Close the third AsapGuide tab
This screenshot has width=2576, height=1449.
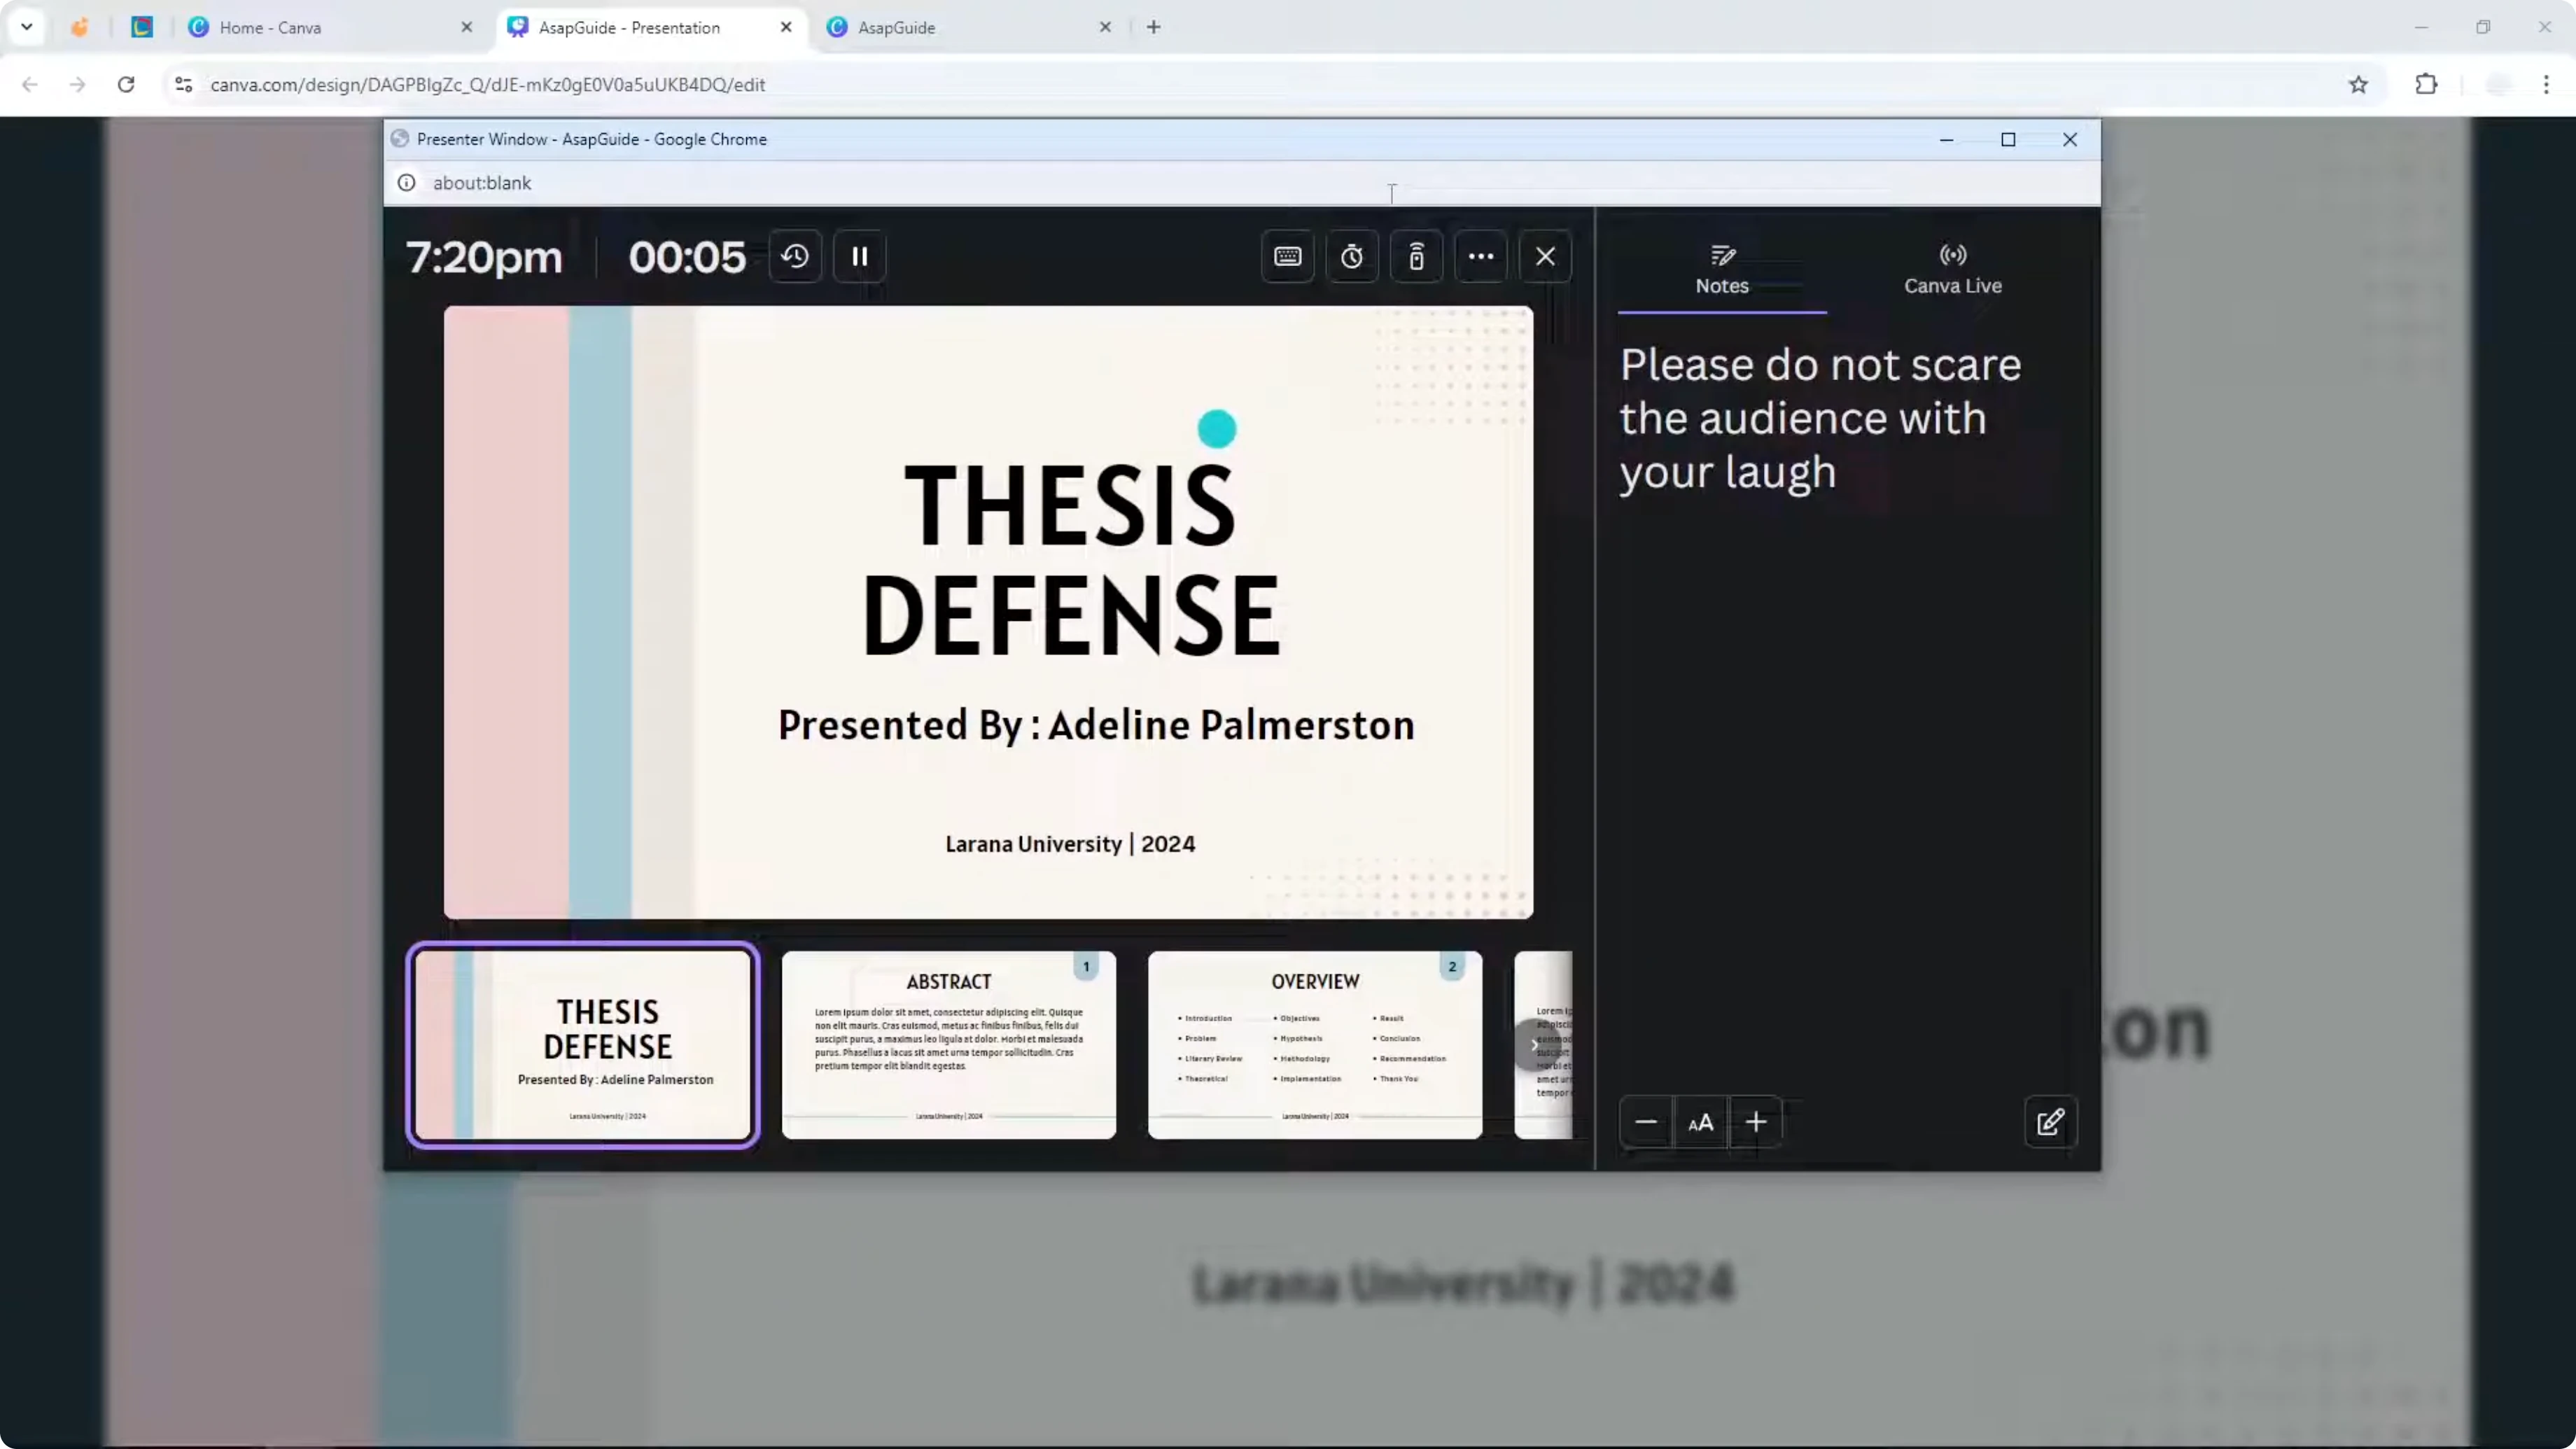coord(1105,27)
